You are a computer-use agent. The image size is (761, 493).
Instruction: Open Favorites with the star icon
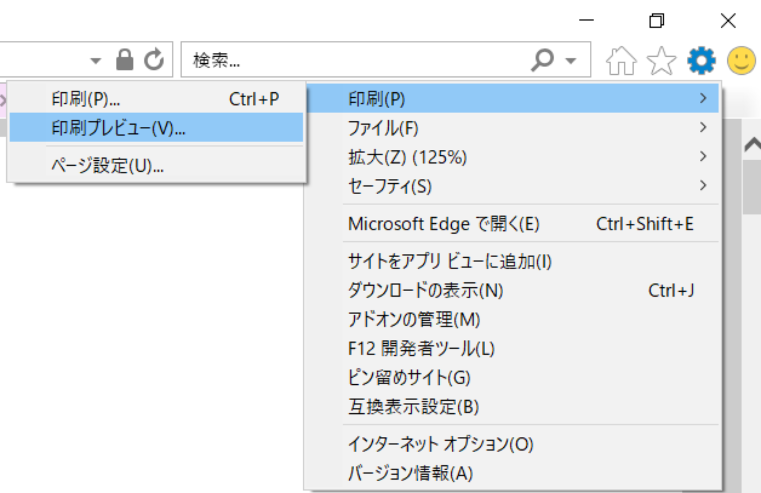[661, 60]
